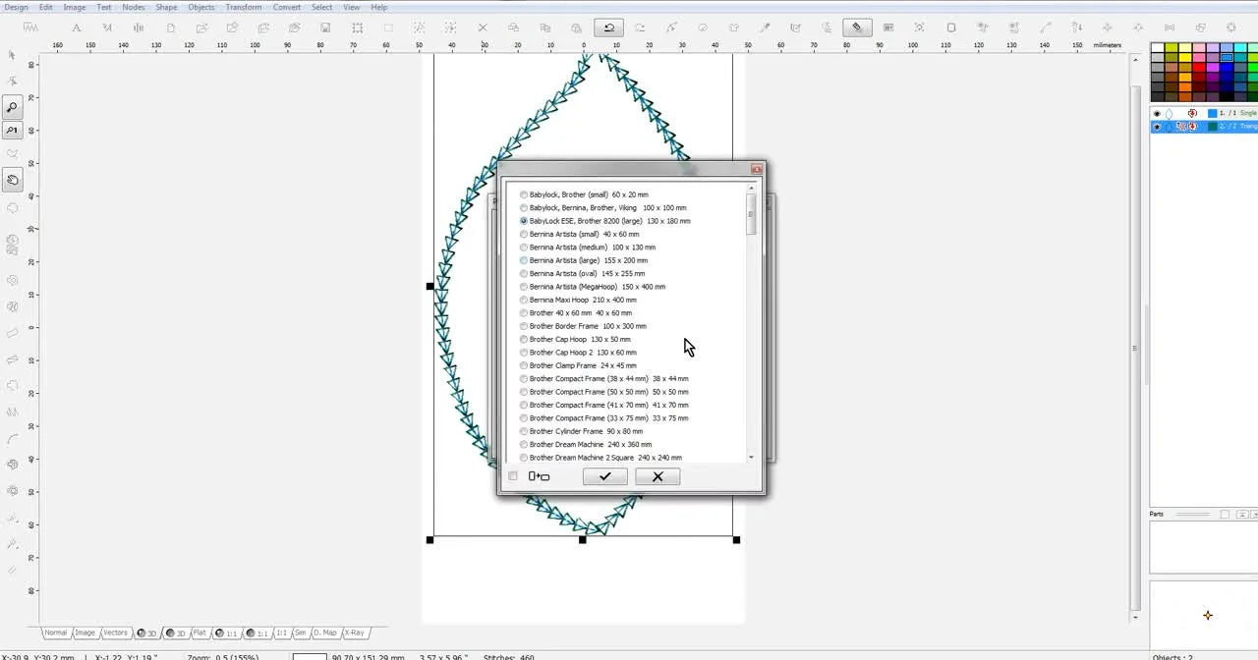Click the hoop list scrollbar's down arrow
Screen dimensions: 1258x660
[751, 457]
